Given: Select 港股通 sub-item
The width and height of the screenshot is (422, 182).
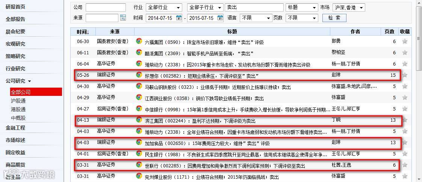Looking at the screenshot, I should pos(18,109).
